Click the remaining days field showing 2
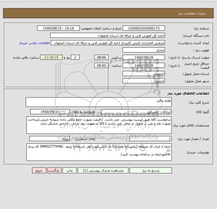Image resolution: width=217 pixels, height=209 pixels. pyautogui.click(x=75, y=57)
